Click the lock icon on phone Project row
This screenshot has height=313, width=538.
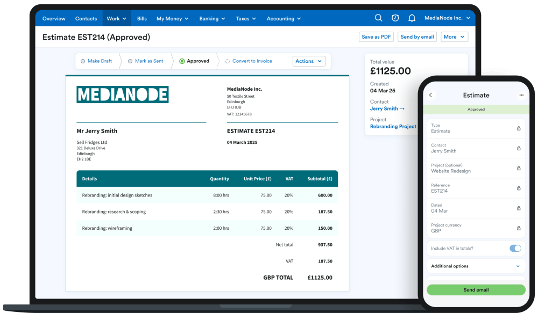click(x=519, y=168)
